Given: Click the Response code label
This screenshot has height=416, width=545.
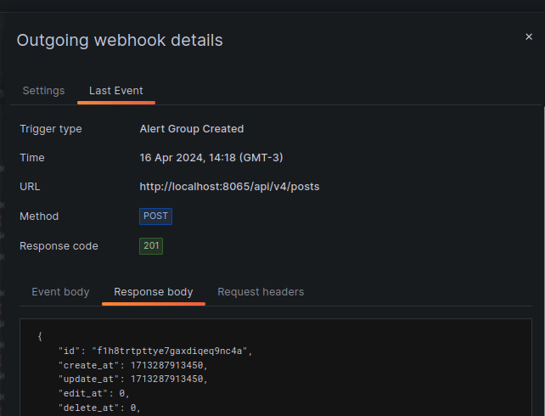Looking at the screenshot, I should click(x=59, y=246).
